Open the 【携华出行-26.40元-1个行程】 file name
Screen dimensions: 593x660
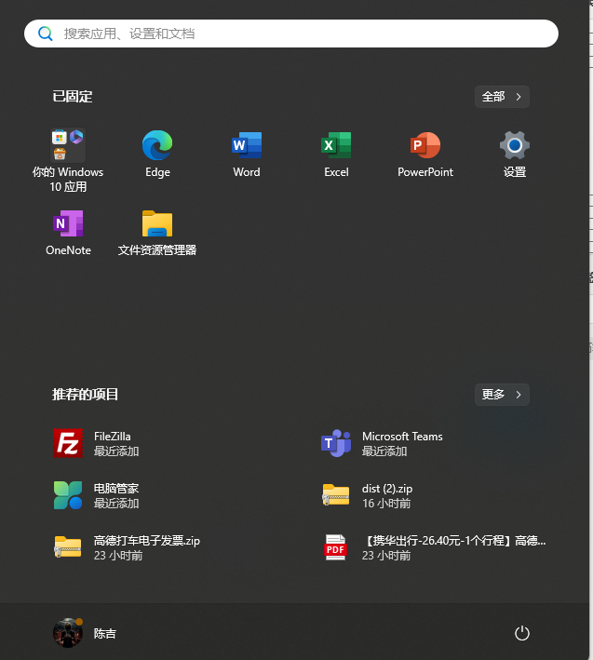pos(454,541)
